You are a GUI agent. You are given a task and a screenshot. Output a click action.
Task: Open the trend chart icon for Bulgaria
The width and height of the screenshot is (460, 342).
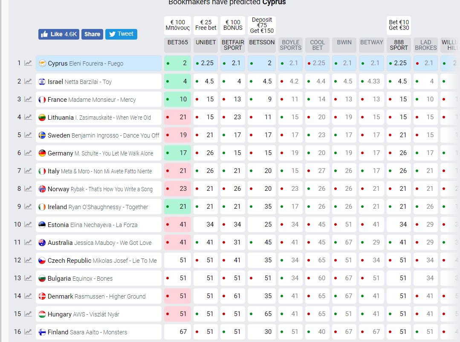pos(28,278)
